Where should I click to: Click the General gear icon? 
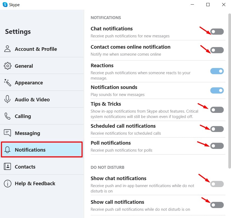7,66
